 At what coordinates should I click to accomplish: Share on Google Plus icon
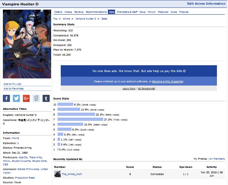[x=26, y=98]
